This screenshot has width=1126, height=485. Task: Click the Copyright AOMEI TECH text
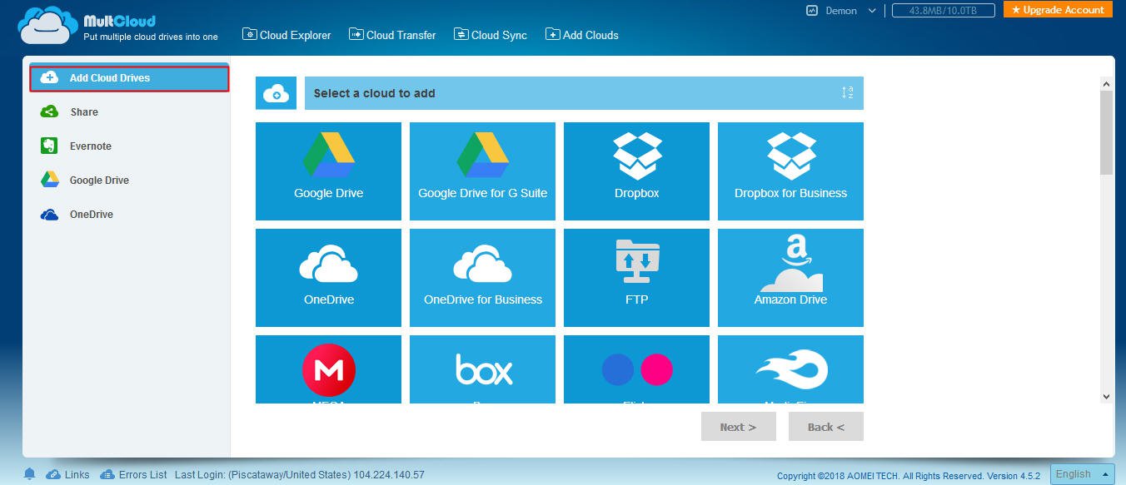(909, 476)
